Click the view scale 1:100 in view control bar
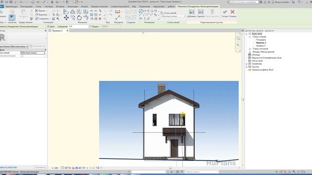This screenshot has height=175, width=312. [x=55, y=168]
